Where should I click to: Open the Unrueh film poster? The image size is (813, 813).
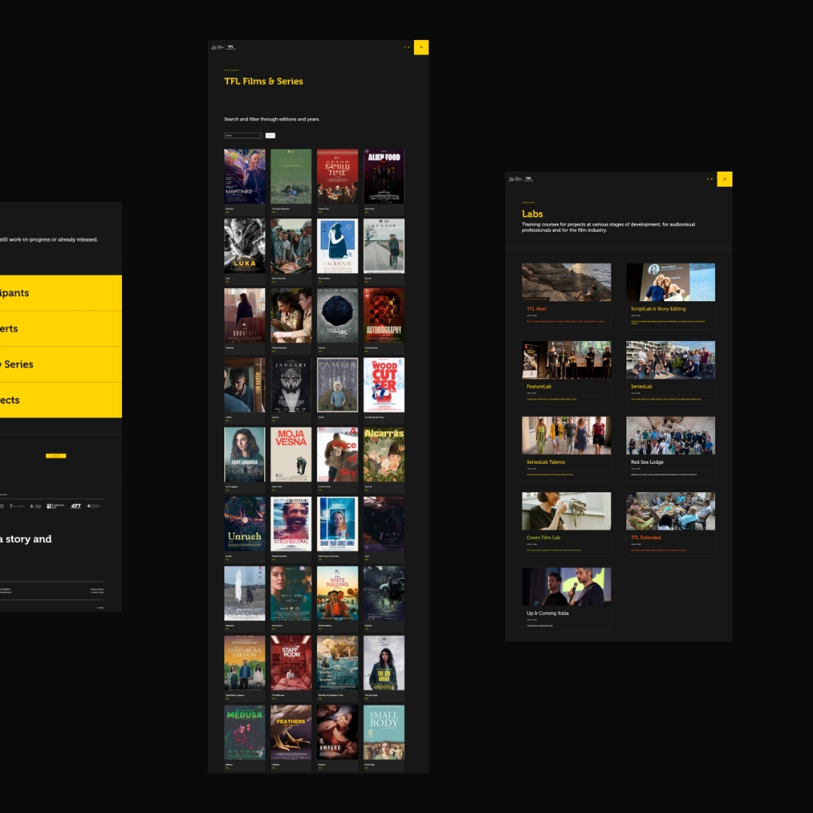245,524
